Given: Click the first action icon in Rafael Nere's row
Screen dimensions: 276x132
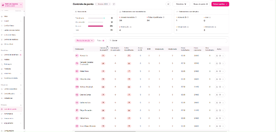Looking at the screenshot, I should pos(217,71).
